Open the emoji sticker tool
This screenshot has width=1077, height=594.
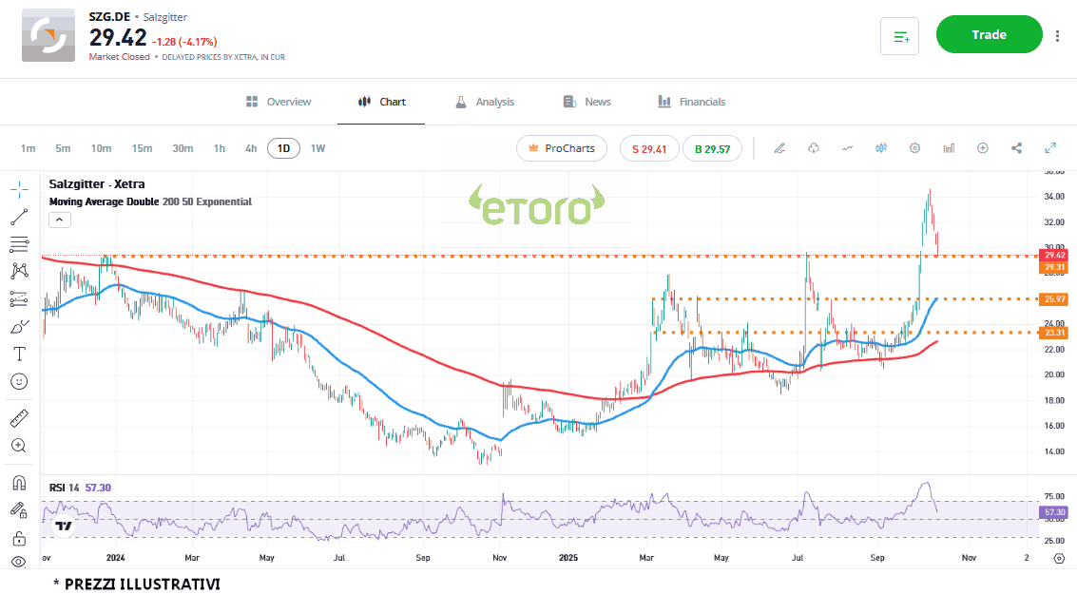19,381
